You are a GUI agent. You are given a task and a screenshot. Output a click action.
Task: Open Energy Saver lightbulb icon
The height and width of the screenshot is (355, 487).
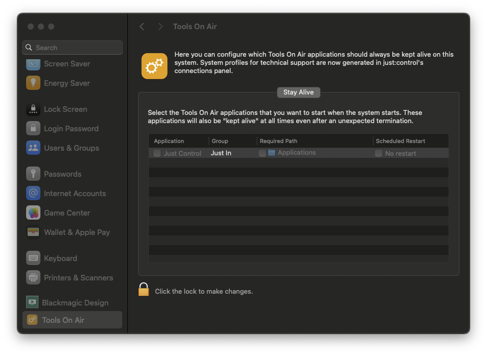tap(33, 83)
